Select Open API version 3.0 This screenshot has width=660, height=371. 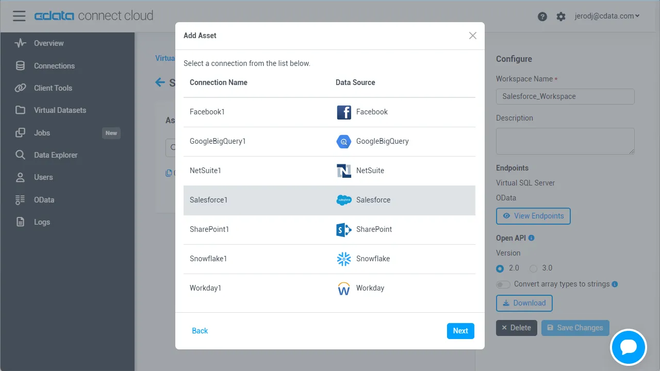click(x=533, y=268)
